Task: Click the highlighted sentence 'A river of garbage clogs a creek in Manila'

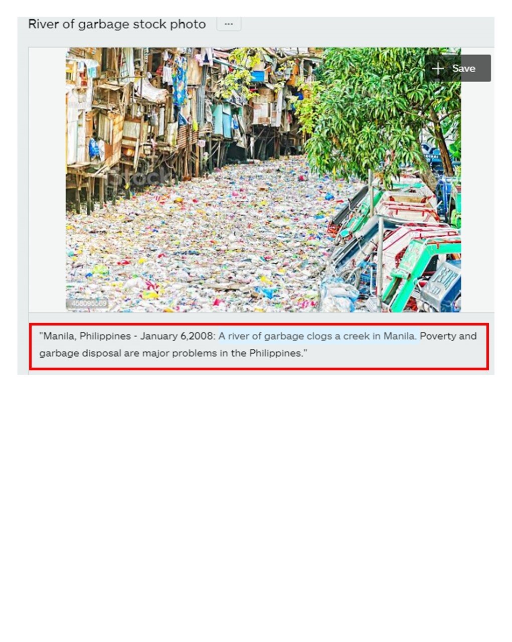Action: 317,336
